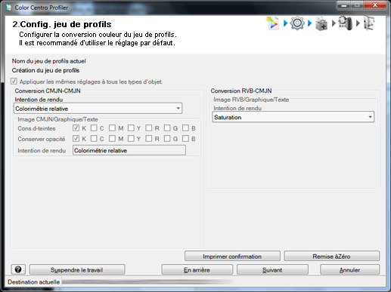The height and width of the screenshot is (292, 391).
Task: Click the first wizard step icon with colorful arrow
Action: 273,23
